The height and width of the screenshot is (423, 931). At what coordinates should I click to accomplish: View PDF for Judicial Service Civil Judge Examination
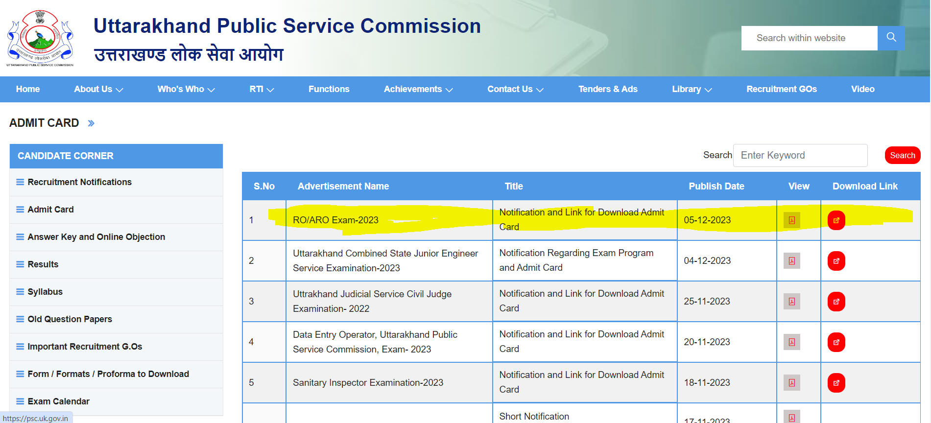pos(792,302)
